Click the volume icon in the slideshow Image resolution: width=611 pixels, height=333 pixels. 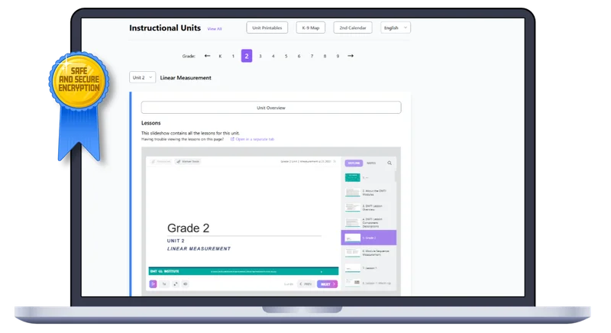point(186,284)
